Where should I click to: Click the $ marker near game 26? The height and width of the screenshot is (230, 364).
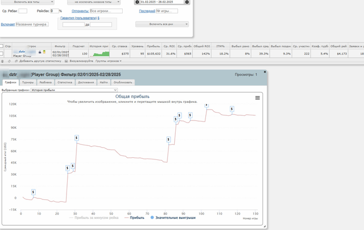67,168
